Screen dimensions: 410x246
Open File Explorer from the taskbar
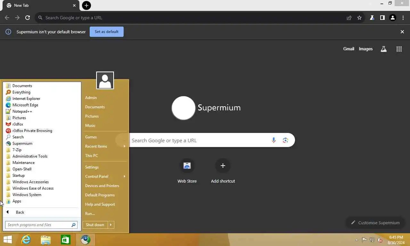46,240
